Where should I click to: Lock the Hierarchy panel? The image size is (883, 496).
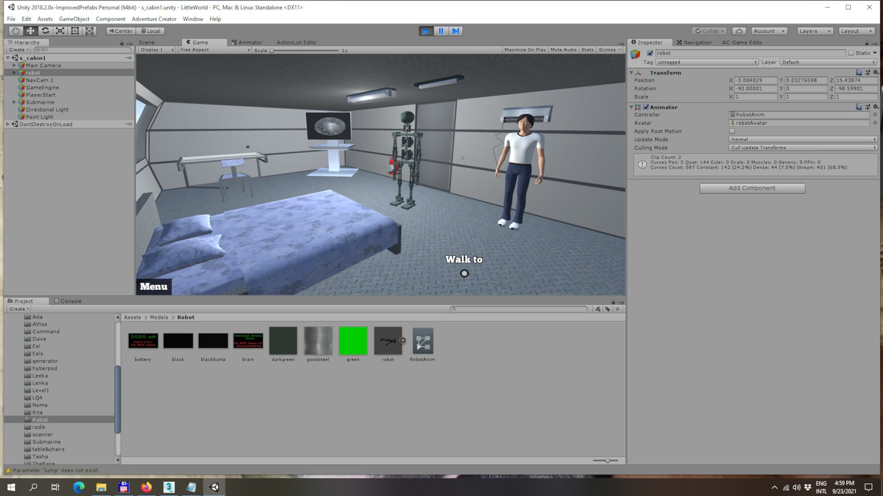point(122,43)
